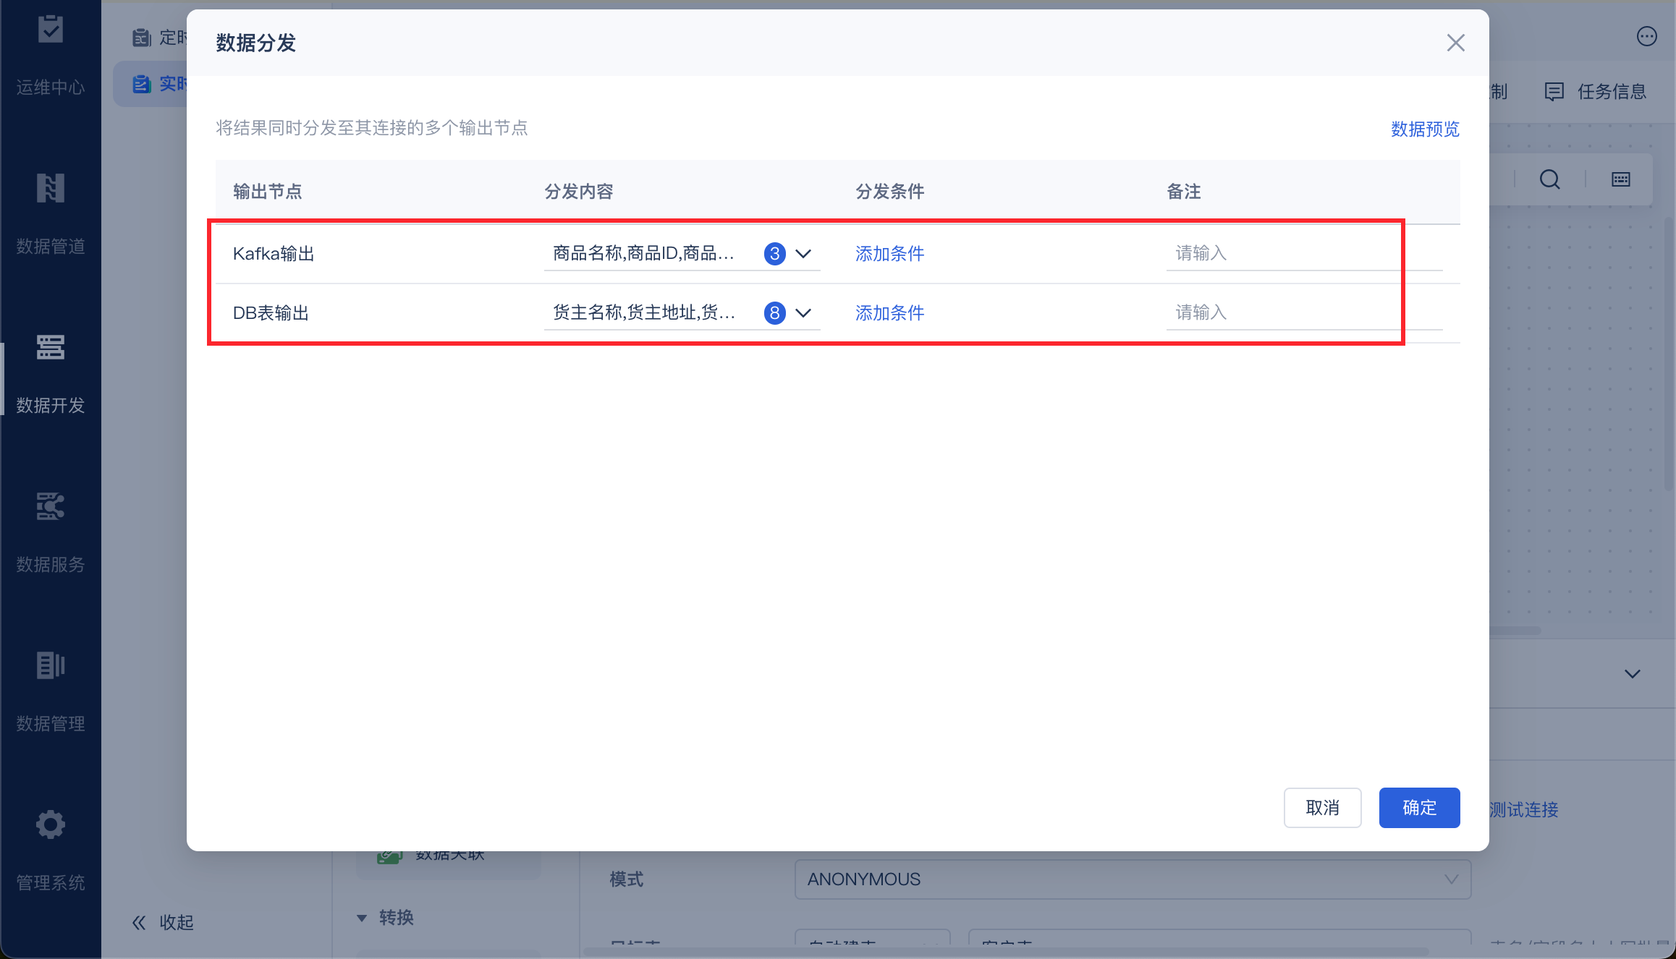Open the ANONYMOUS 模式 dropdown
Image resolution: width=1676 pixels, height=959 pixels.
click(1132, 879)
